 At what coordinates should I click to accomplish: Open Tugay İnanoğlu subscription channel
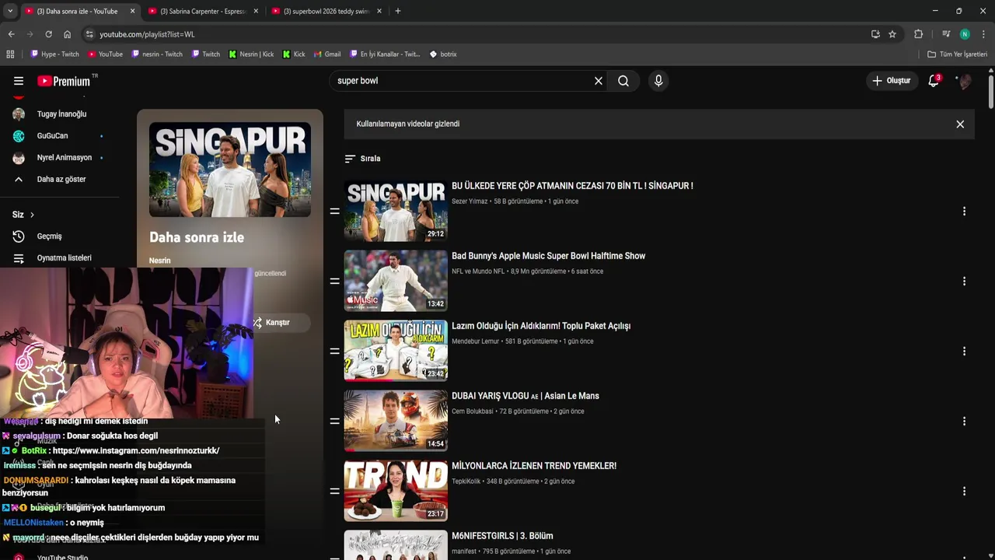point(61,114)
